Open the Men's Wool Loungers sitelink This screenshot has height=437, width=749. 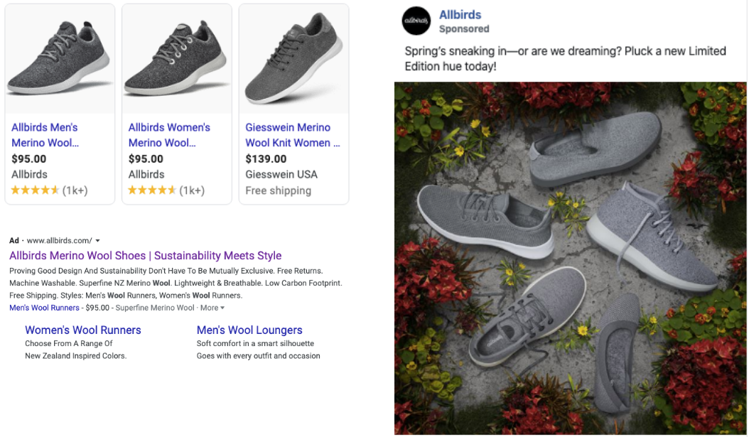tap(249, 330)
